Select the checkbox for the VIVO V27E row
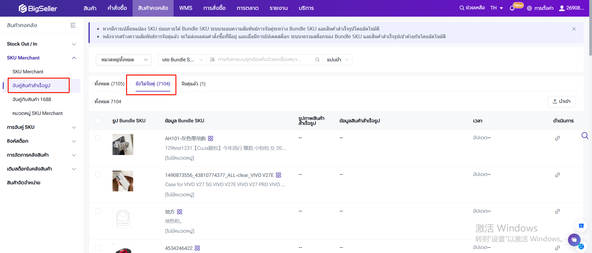Screen dimensions: 592x253 (98, 174)
